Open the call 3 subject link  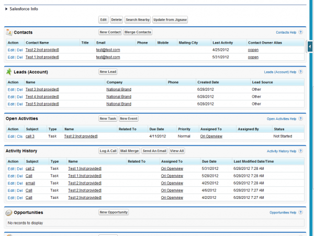30,136
